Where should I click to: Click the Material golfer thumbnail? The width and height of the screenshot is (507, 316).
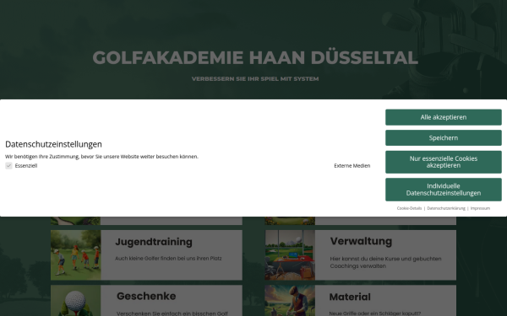[290, 301]
